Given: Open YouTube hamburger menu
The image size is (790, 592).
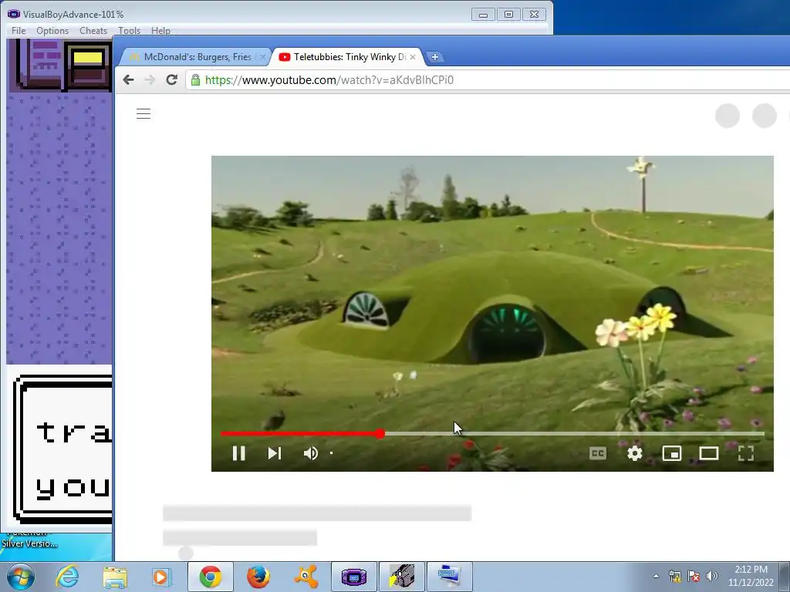Looking at the screenshot, I should coord(143,114).
